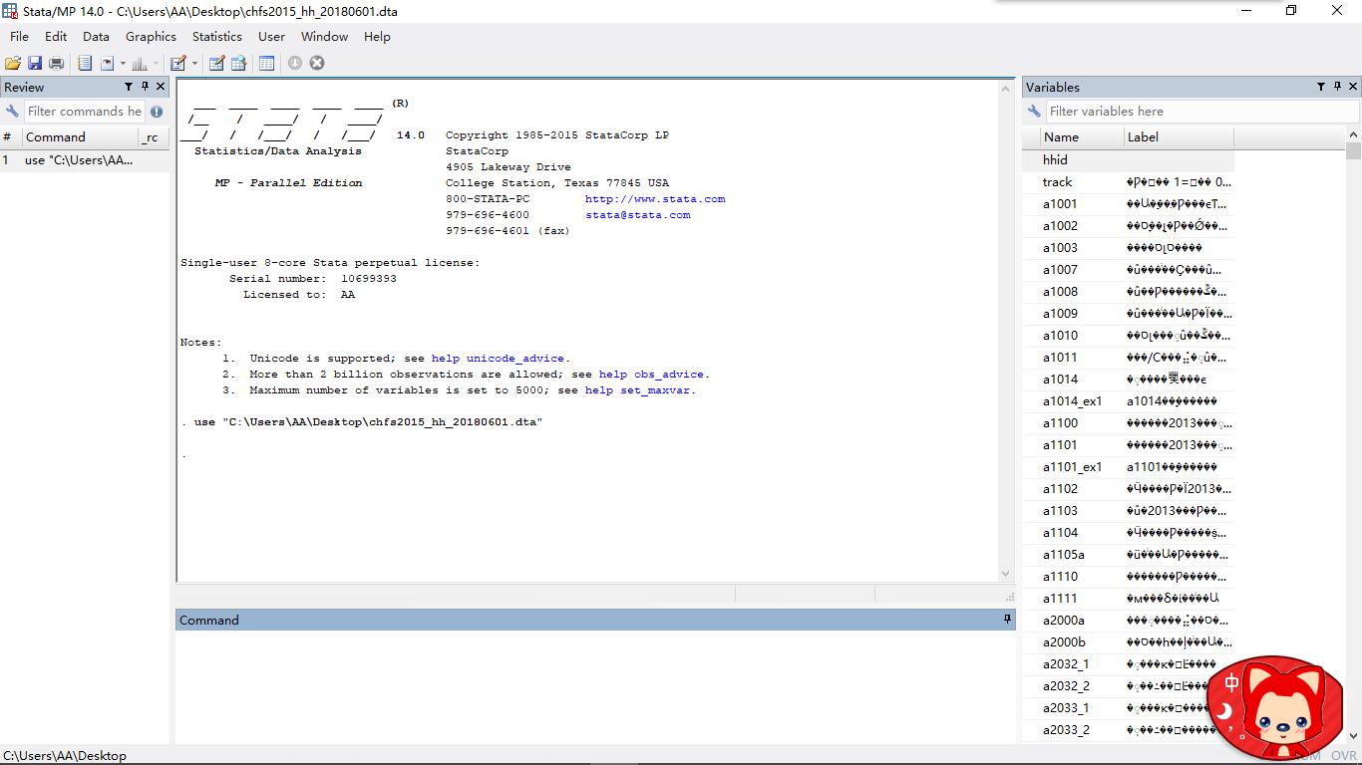Click the Filter variables here field
Image resolution: width=1362 pixels, height=765 pixels.
[1192, 112]
